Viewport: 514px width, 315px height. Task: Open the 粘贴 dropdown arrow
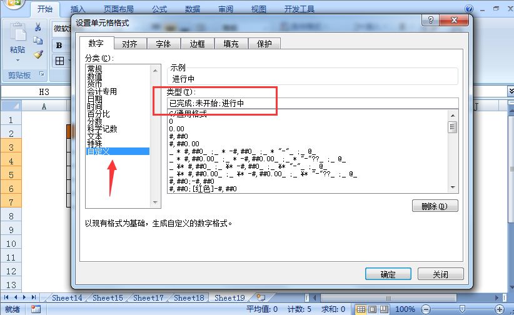(18, 60)
